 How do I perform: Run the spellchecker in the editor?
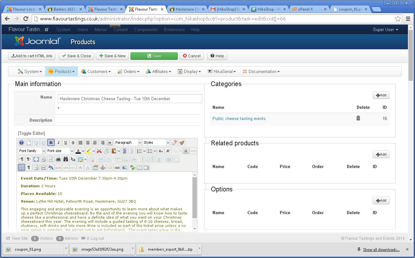(x=132, y=167)
